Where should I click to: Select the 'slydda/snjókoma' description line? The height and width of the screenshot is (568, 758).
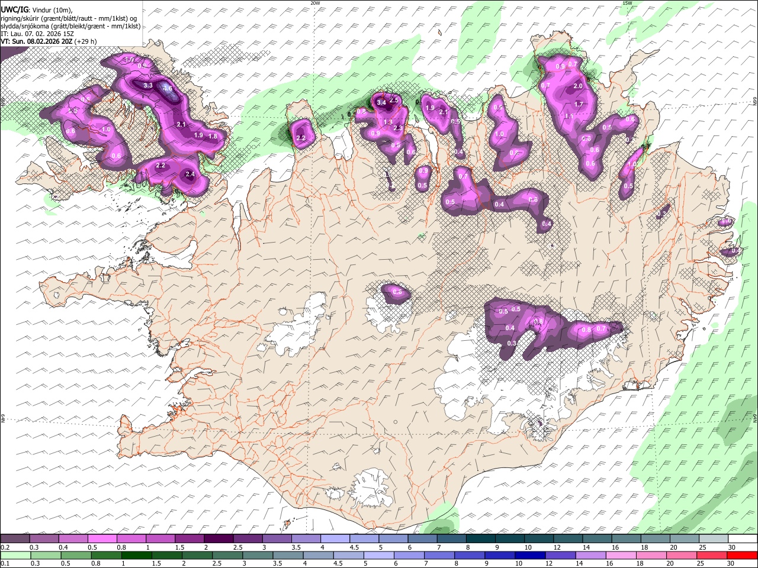click(70, 26)
